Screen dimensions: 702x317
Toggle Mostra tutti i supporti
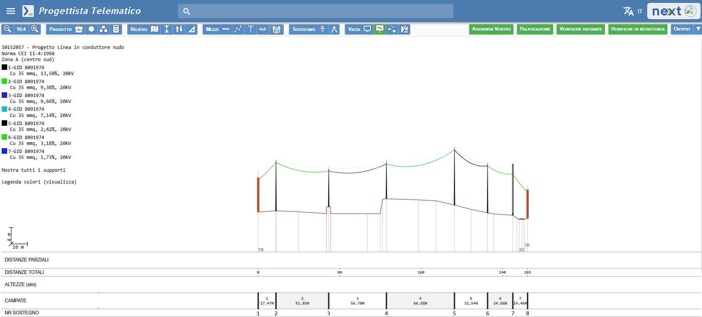33,170
